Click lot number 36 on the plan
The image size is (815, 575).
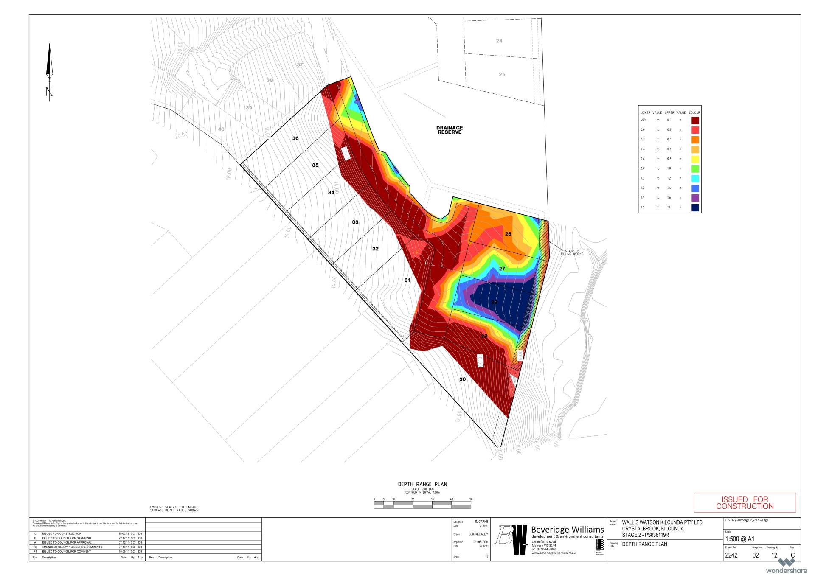coord(295,138)
